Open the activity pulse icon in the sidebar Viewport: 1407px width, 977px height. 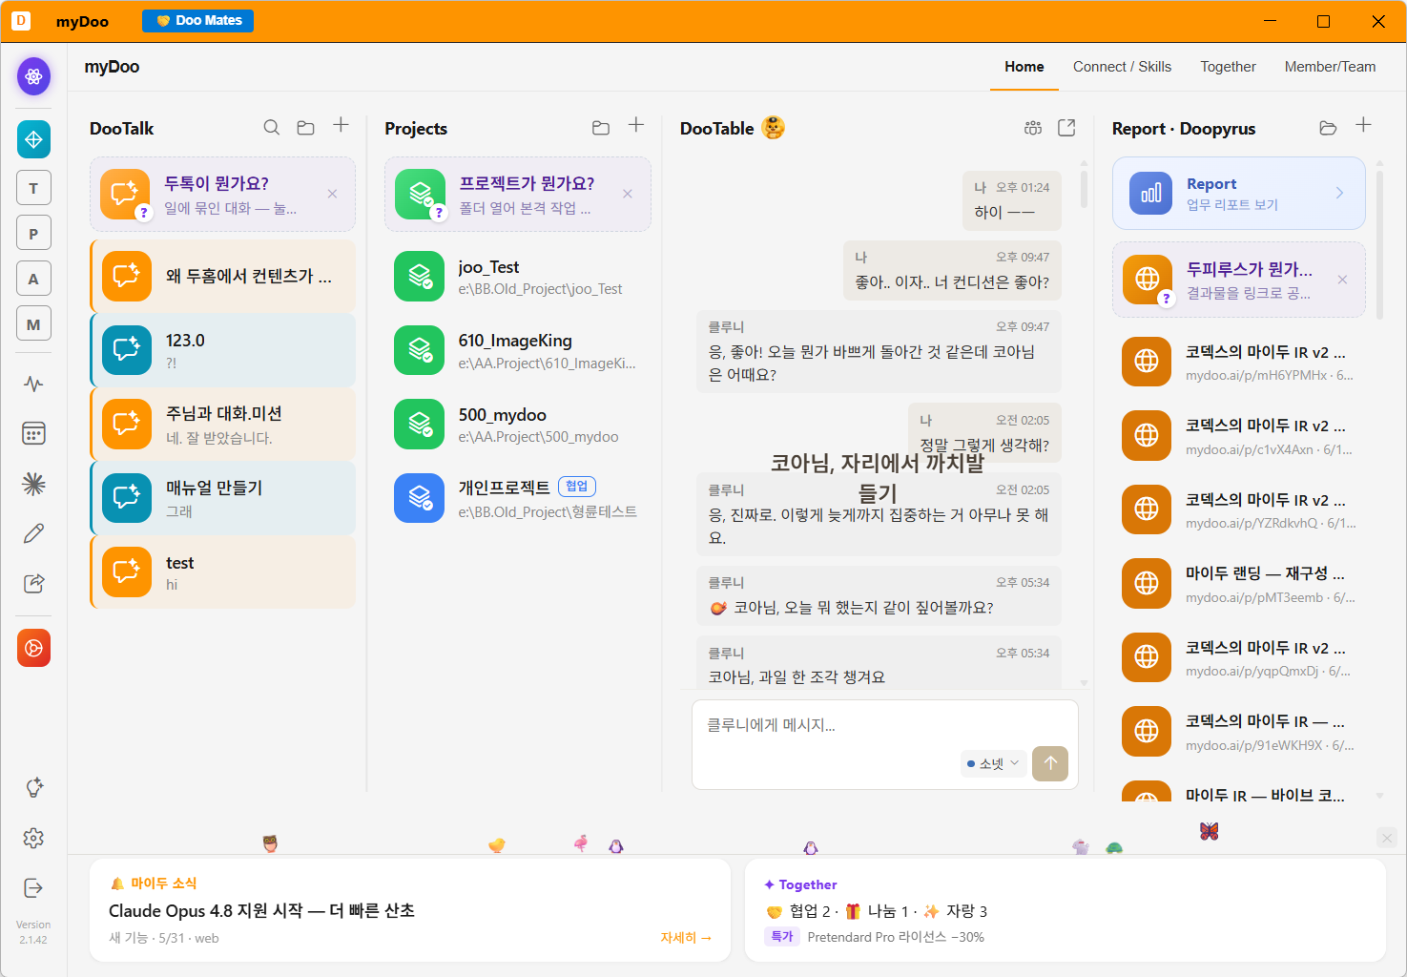[x=33, y=385]
